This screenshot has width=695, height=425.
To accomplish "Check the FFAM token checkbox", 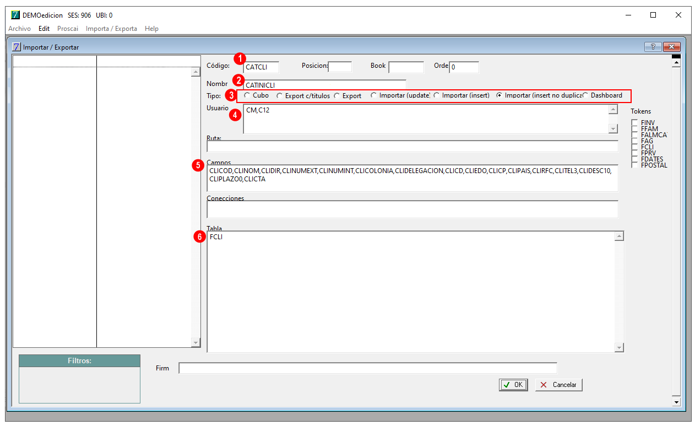I will coord(636,128).
